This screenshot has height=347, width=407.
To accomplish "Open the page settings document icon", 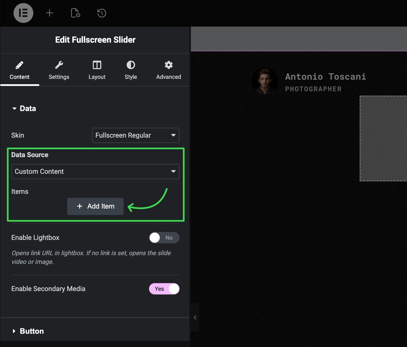I will (x=75, y=13).
